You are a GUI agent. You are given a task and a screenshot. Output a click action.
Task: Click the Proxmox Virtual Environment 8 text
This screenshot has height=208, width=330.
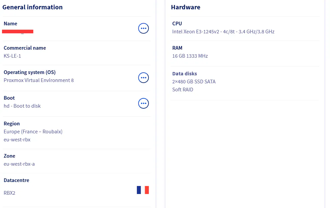(x=39, y=80)
